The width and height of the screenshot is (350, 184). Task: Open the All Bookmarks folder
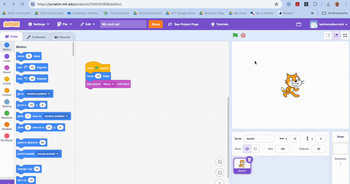[335, 13]
